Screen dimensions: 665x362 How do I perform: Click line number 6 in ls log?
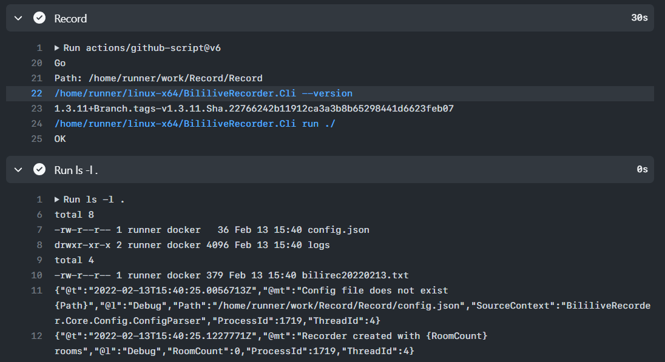tap(39, 215)
